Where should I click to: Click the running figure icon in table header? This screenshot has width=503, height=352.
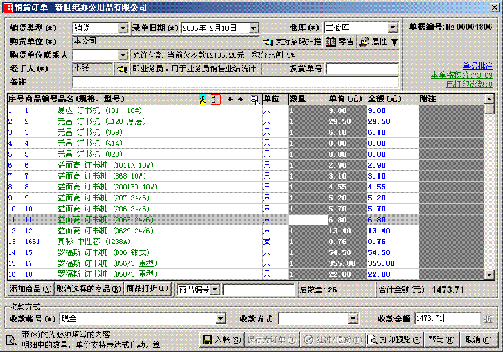tap(202, 99)
